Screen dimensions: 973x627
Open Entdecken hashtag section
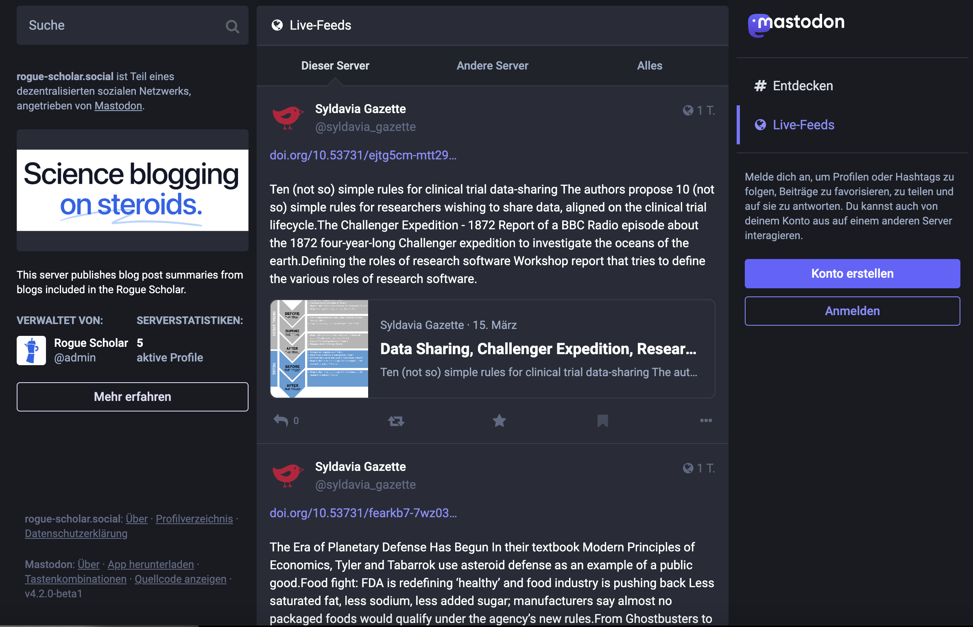click(x=802, y=86)
